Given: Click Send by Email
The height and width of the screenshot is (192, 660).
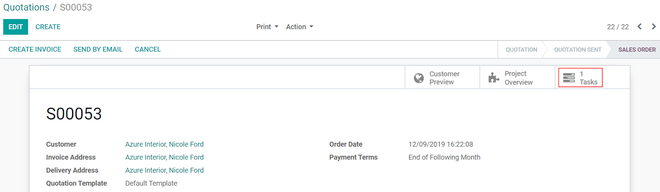Looking at the screenshot, I should point(98,49).
